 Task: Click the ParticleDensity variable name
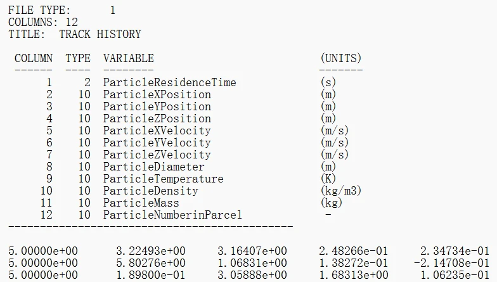151,191
